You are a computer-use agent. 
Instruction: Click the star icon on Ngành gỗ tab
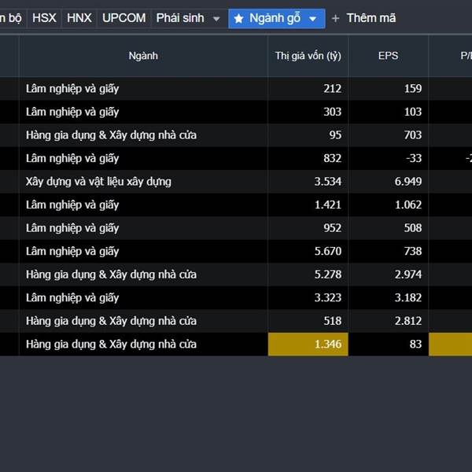[239, 18]
